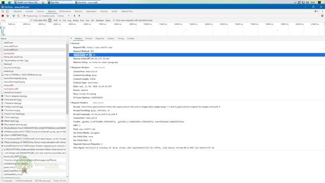
Task: Open the Online throttling dropdown
Action: point(63,16)
